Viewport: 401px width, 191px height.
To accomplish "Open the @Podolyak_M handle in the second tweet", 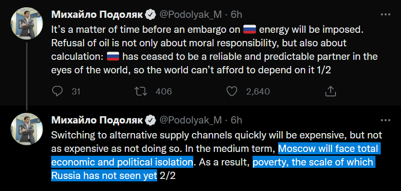I will 190,120.
